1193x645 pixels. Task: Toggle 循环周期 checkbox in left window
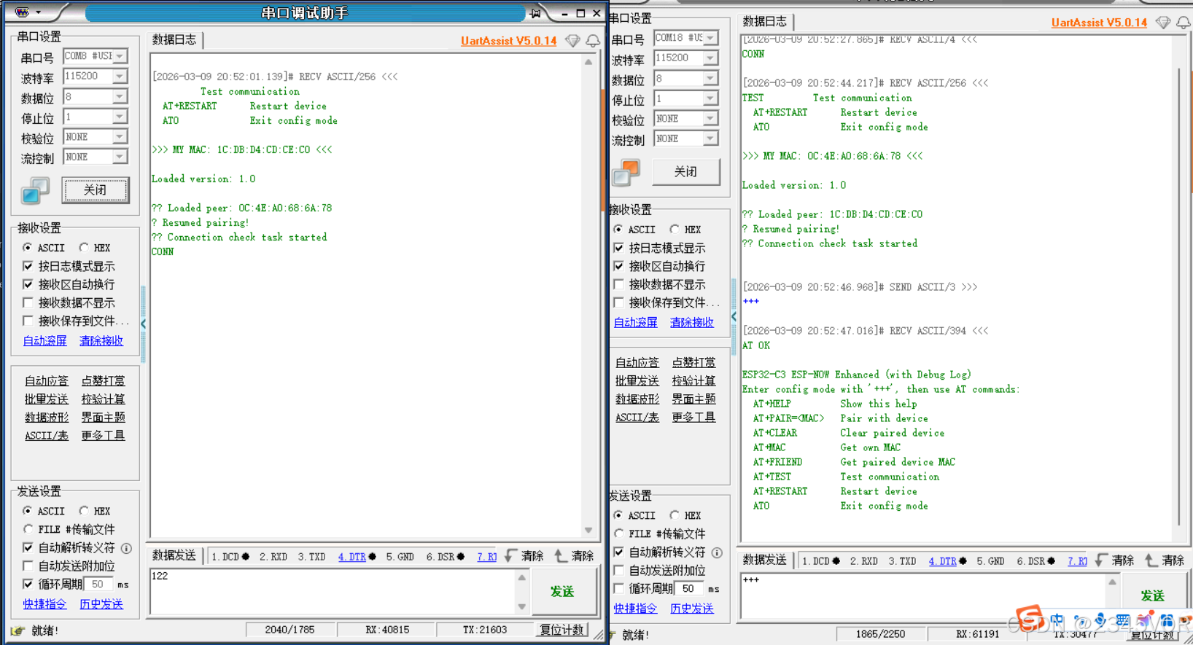pyautogui.click(x=28, y=584)
